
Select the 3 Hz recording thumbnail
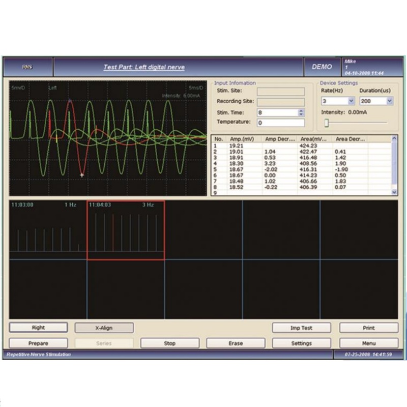tap(126, 230)
